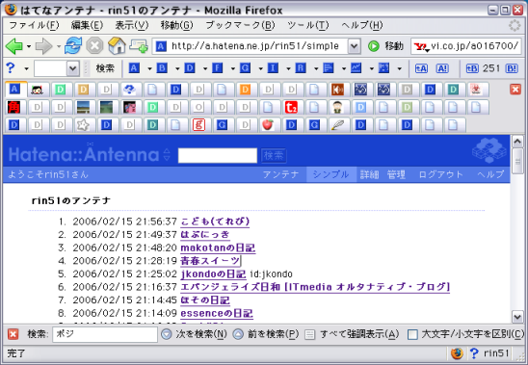
Task: Enable 大文字/小文字を区別 checkbox
Action: tap(412, 334)
